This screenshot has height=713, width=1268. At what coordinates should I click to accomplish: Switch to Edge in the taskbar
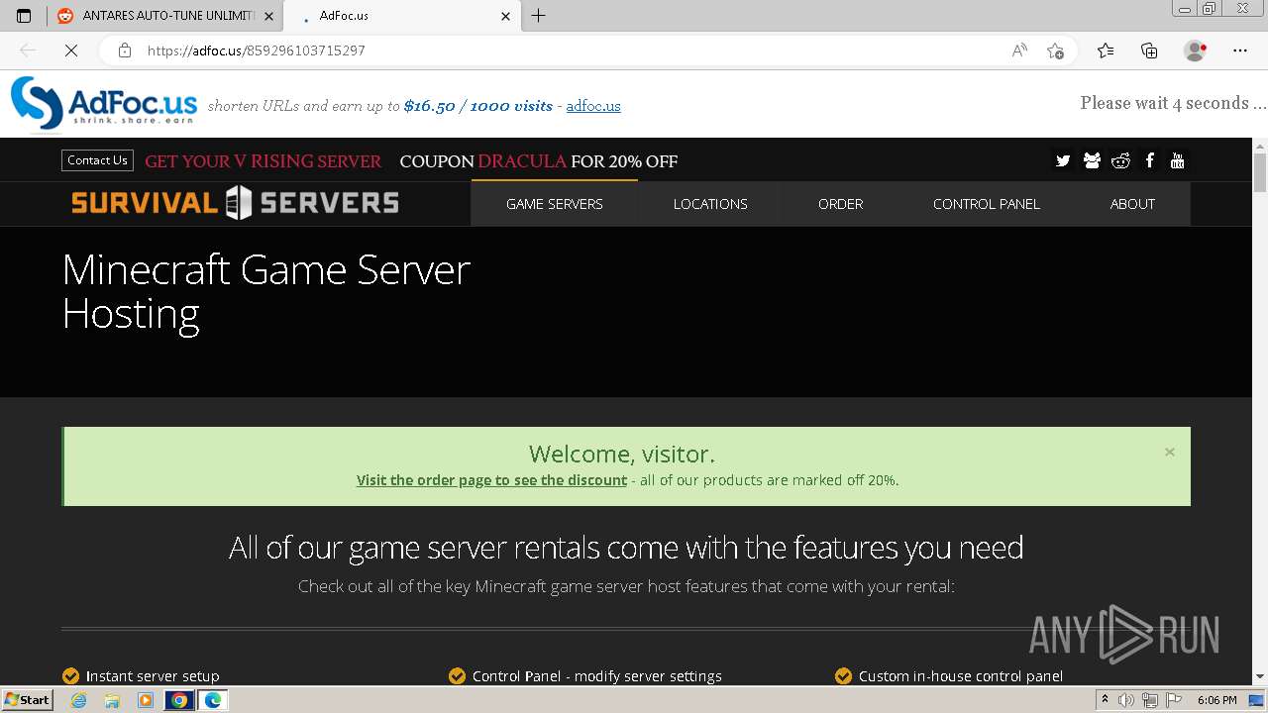click(x=213, y=700)
